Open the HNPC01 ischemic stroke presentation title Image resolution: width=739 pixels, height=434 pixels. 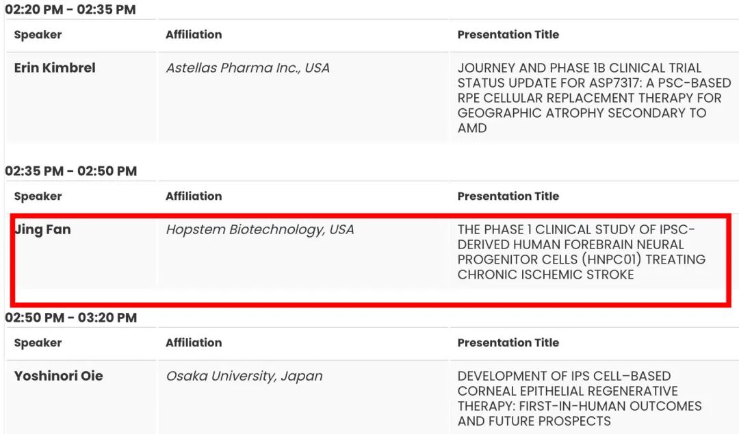(581, 252)
